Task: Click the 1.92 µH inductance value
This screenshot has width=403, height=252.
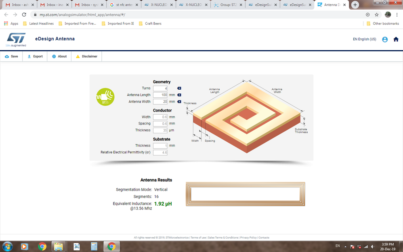Action: [163, 204]
